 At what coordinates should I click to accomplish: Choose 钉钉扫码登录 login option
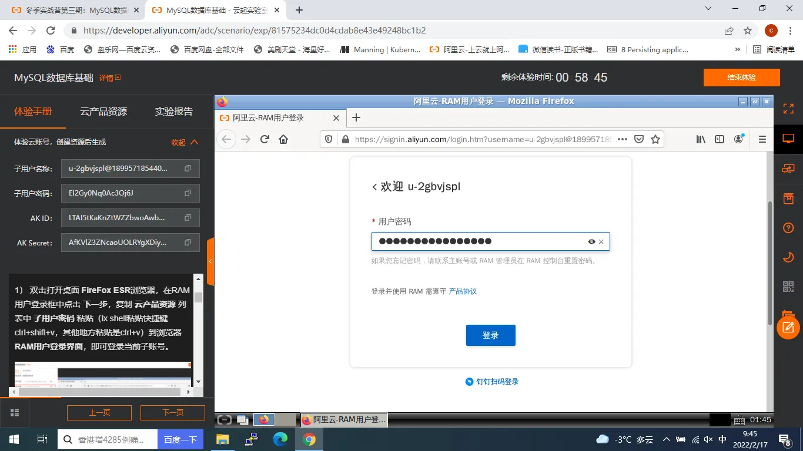[492, 382]
